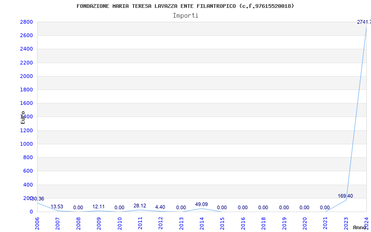Select the 'Euro' y-axis label

[x=23, y=118]
